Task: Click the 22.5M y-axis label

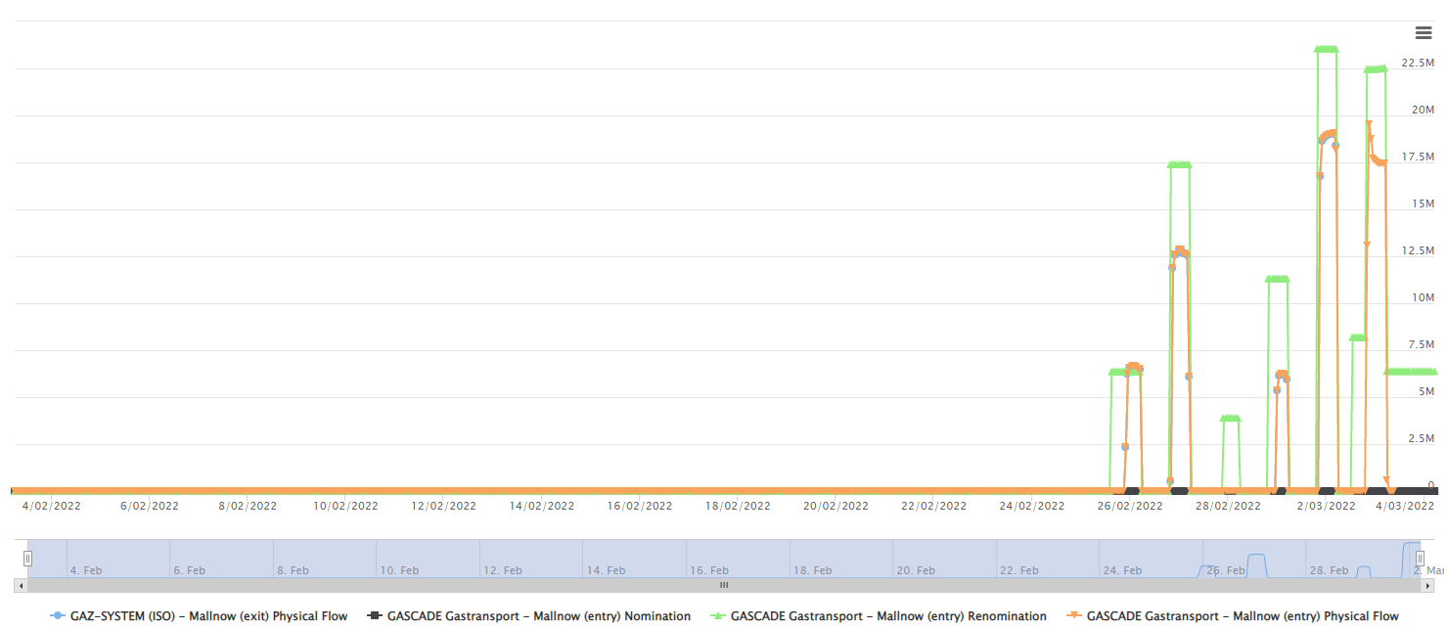Action: (x=1418, y=63)
